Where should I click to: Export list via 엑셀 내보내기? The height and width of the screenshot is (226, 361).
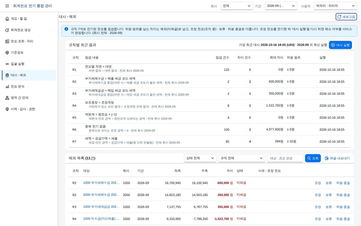coord(337,158)
